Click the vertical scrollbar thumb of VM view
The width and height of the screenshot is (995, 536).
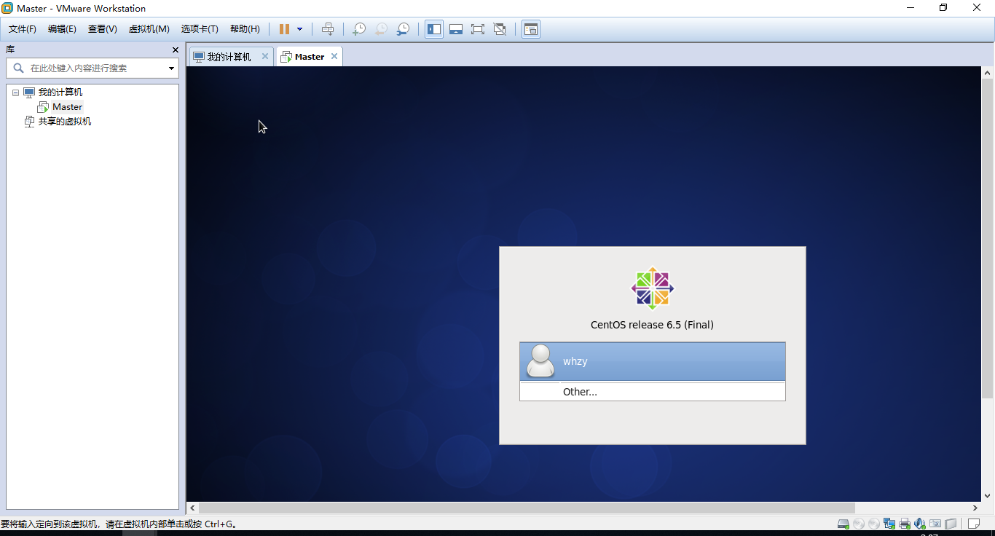pyautogui.click(x=988, y=238)
